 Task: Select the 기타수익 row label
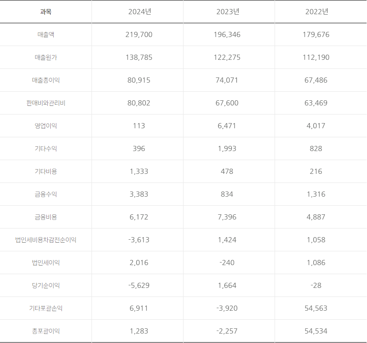(46, 148)
